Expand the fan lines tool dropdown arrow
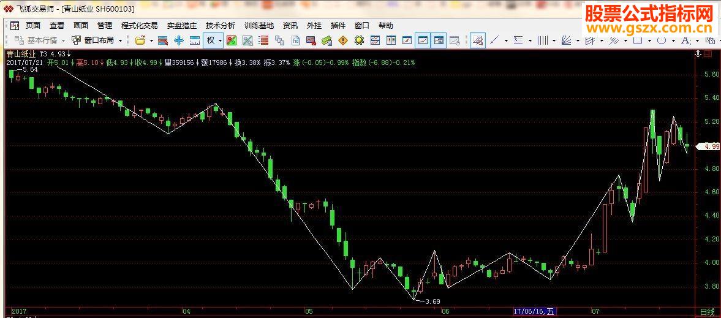Image resolution: width=721 pixels, height=318 pixels. 578,40
